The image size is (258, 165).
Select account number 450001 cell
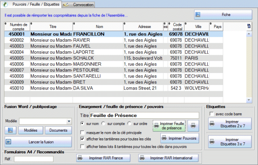17,34
